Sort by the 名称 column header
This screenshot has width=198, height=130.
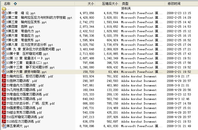(38, 4)
